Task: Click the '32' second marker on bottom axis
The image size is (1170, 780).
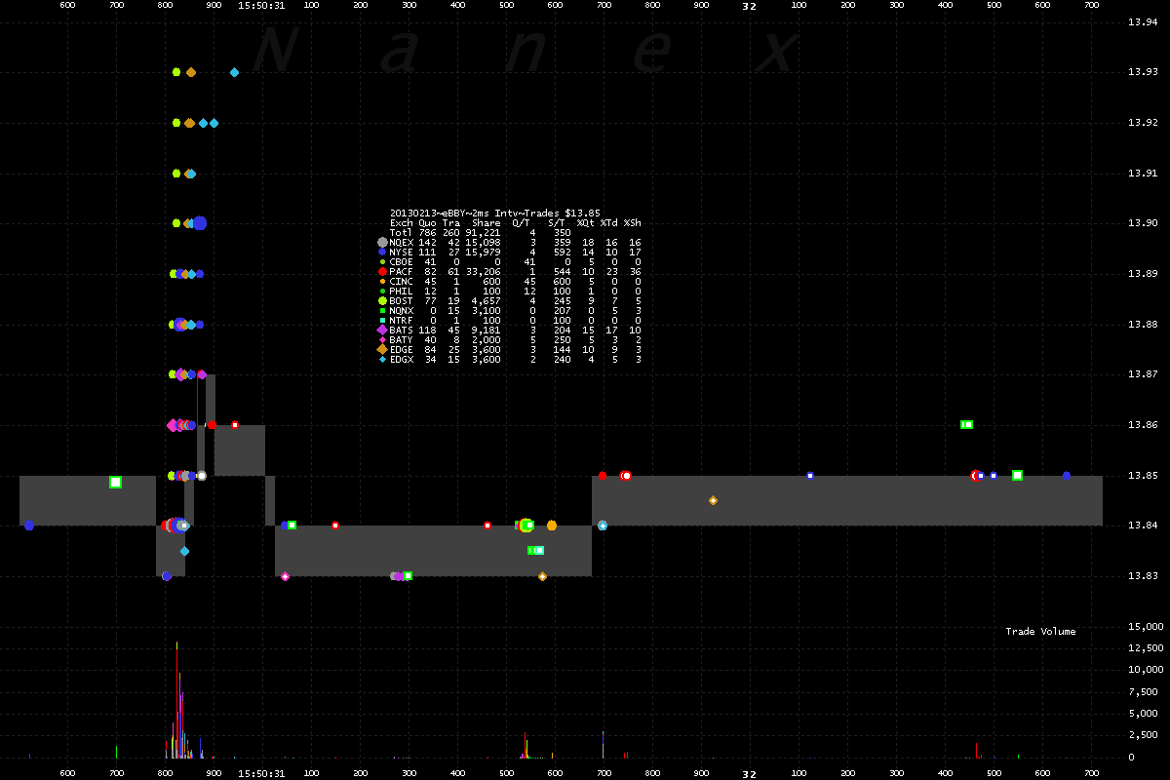Action: tap(749, 773)
